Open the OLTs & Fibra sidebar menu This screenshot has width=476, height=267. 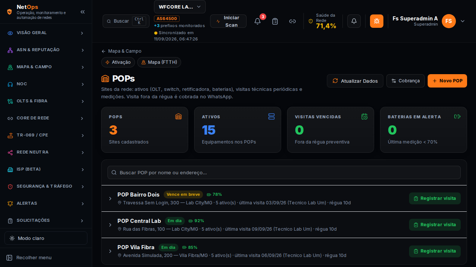(46, 101)
